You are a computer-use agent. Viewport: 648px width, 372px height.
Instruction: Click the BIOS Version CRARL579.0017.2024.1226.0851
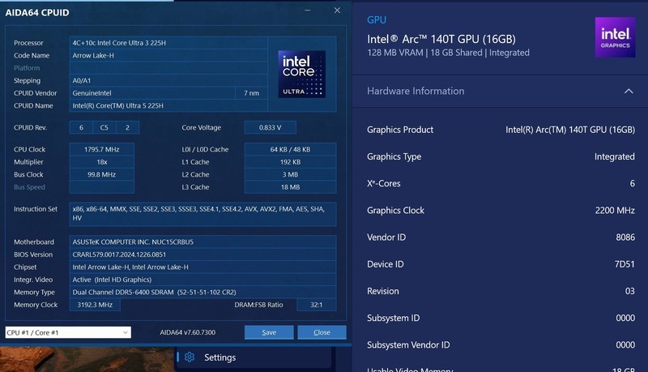point(202,254)
